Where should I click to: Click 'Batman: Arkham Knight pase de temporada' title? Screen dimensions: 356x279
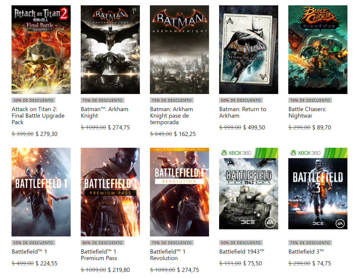click(171, 116)
